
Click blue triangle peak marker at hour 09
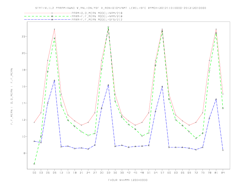(54, 80)
